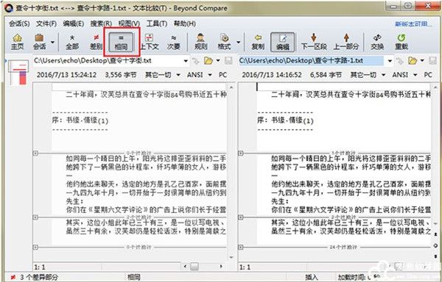This screenshot has height=282, width=442.
Task: Expand left collapsed section at 2个行跳过
Action: [35, 217]
